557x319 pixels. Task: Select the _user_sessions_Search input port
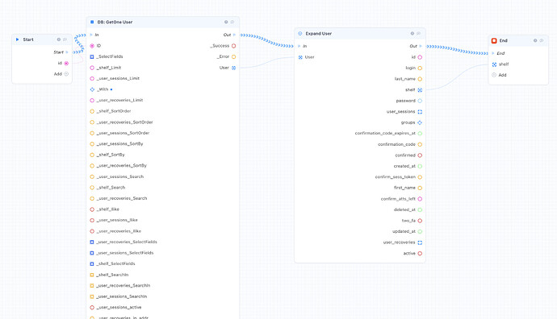click(92, 176)
